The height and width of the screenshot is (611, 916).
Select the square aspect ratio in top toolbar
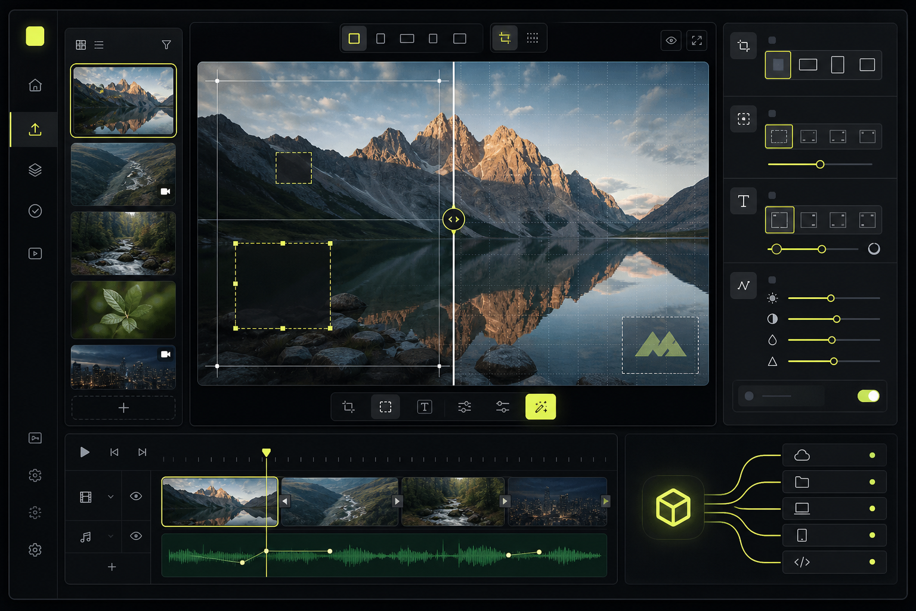tap(354, 39)
